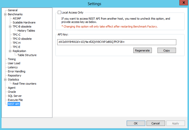This screenshot has width=189, height=130.
Task: Copy the API key
Action: [167, 50]
